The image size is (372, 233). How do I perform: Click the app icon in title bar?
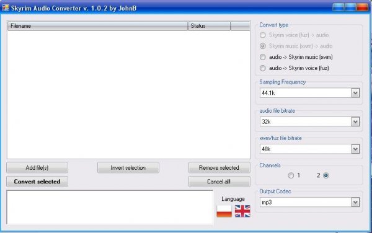(x=6, y=8)
